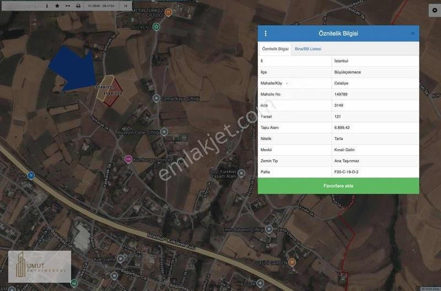
Task: Click the Hüseyin Cöne Çiftliği marker
Action: coord(164,132)
